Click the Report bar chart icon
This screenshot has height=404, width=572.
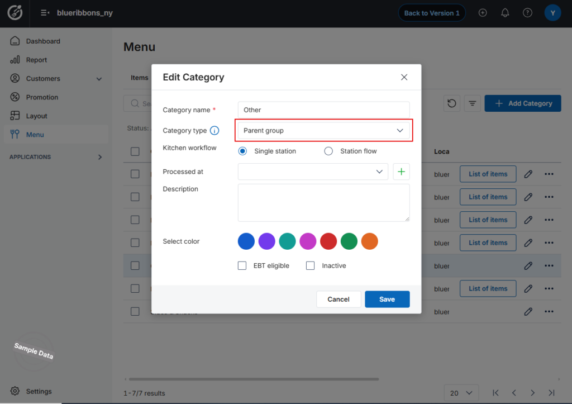coord(15,59)
